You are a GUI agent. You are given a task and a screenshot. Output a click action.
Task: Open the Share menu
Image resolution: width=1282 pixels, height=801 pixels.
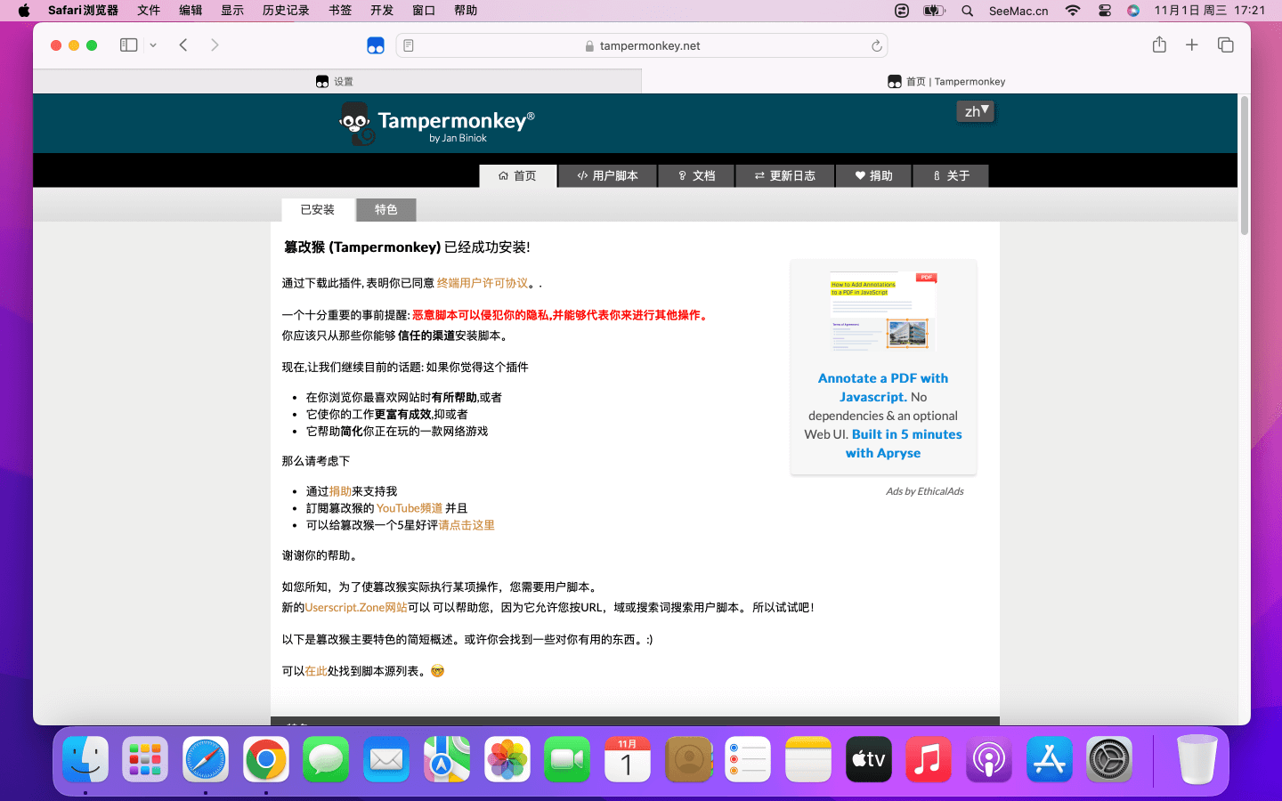tap(1159, 44)
